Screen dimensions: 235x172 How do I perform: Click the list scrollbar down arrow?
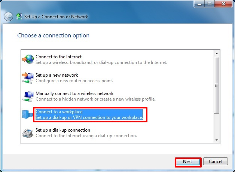(x=217, y=140)
